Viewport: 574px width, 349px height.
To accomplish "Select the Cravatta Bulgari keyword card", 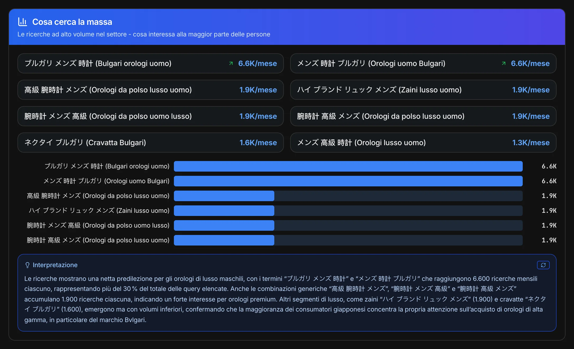I will coord(151,143).
